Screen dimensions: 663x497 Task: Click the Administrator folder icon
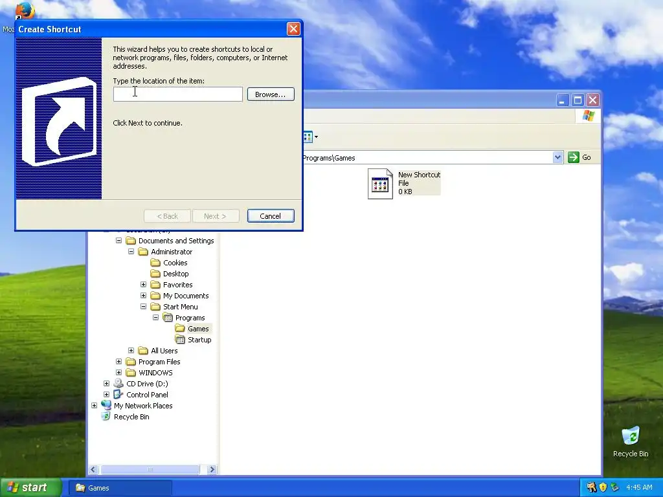click(x=143, y=252)
